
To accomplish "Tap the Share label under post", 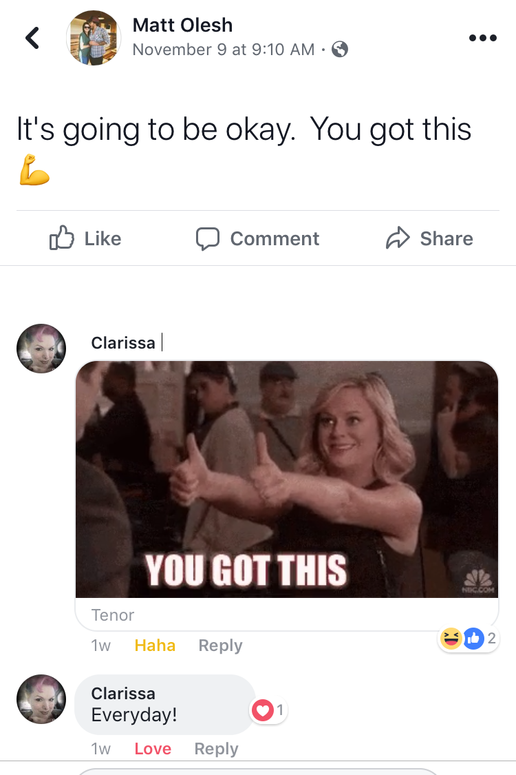I will [x=447, y=239].
